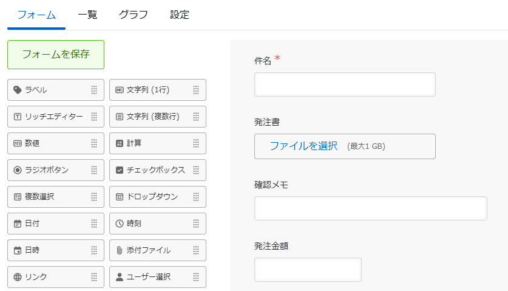
Task: Click the globe icon for リンク
Action: click(x=18, y=277)
